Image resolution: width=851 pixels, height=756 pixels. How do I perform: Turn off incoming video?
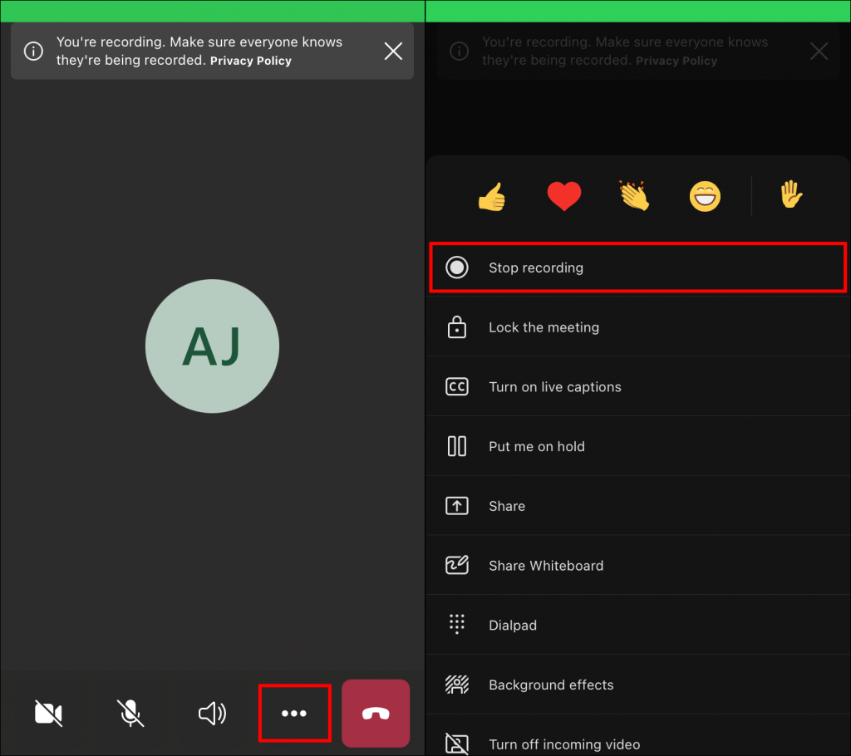click(564, 744)
